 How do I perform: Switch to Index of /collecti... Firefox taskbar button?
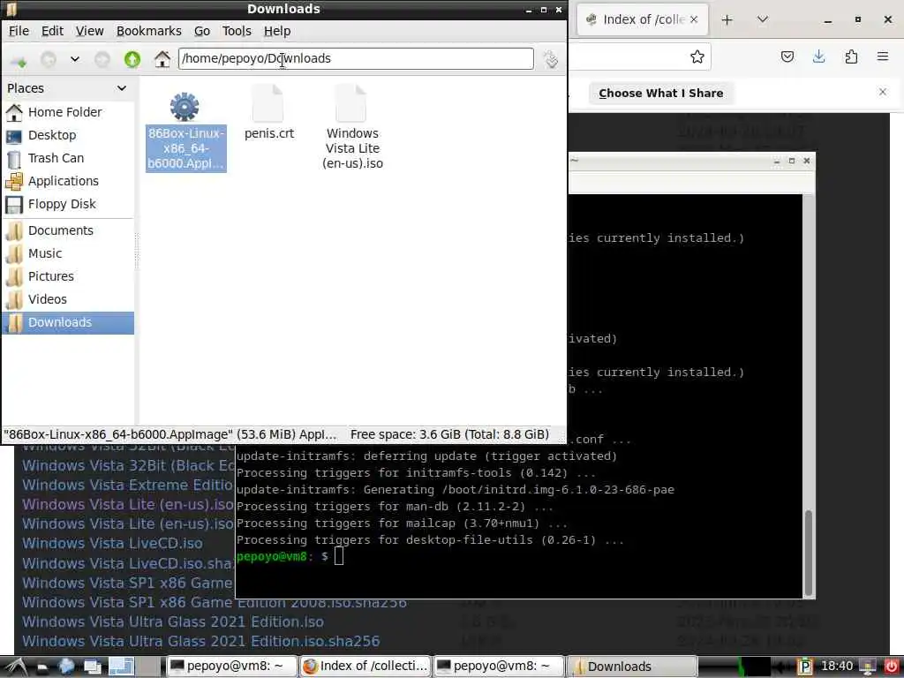[365, 667]
